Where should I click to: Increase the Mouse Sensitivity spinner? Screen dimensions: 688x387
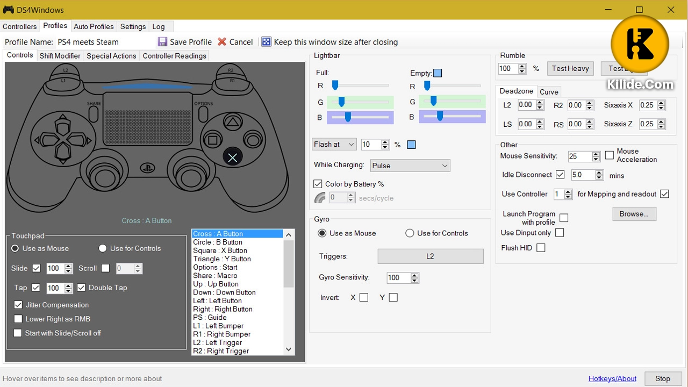[596, 154]
